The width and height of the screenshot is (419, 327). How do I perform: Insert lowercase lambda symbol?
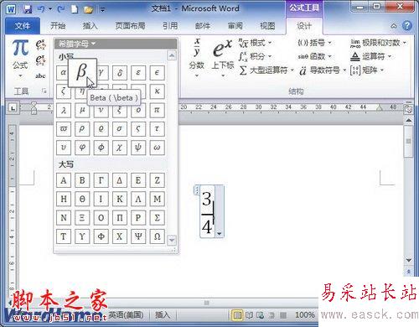point(64,110)
